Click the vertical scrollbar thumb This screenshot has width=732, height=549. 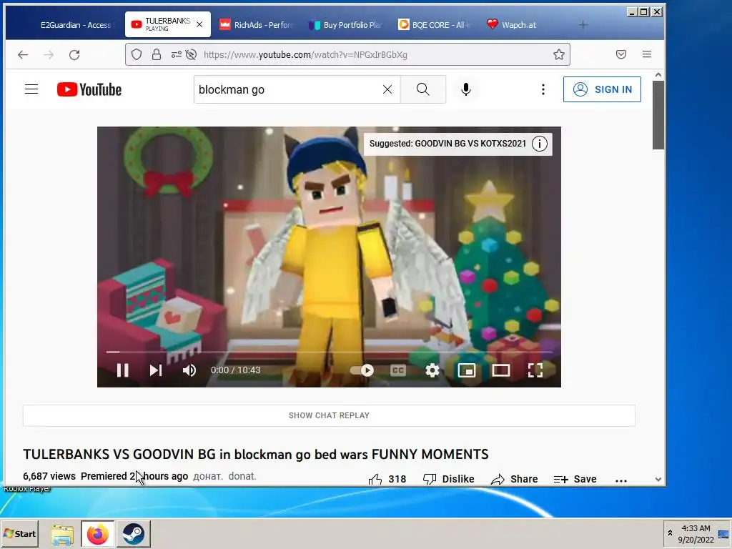[x=658, y=115]
